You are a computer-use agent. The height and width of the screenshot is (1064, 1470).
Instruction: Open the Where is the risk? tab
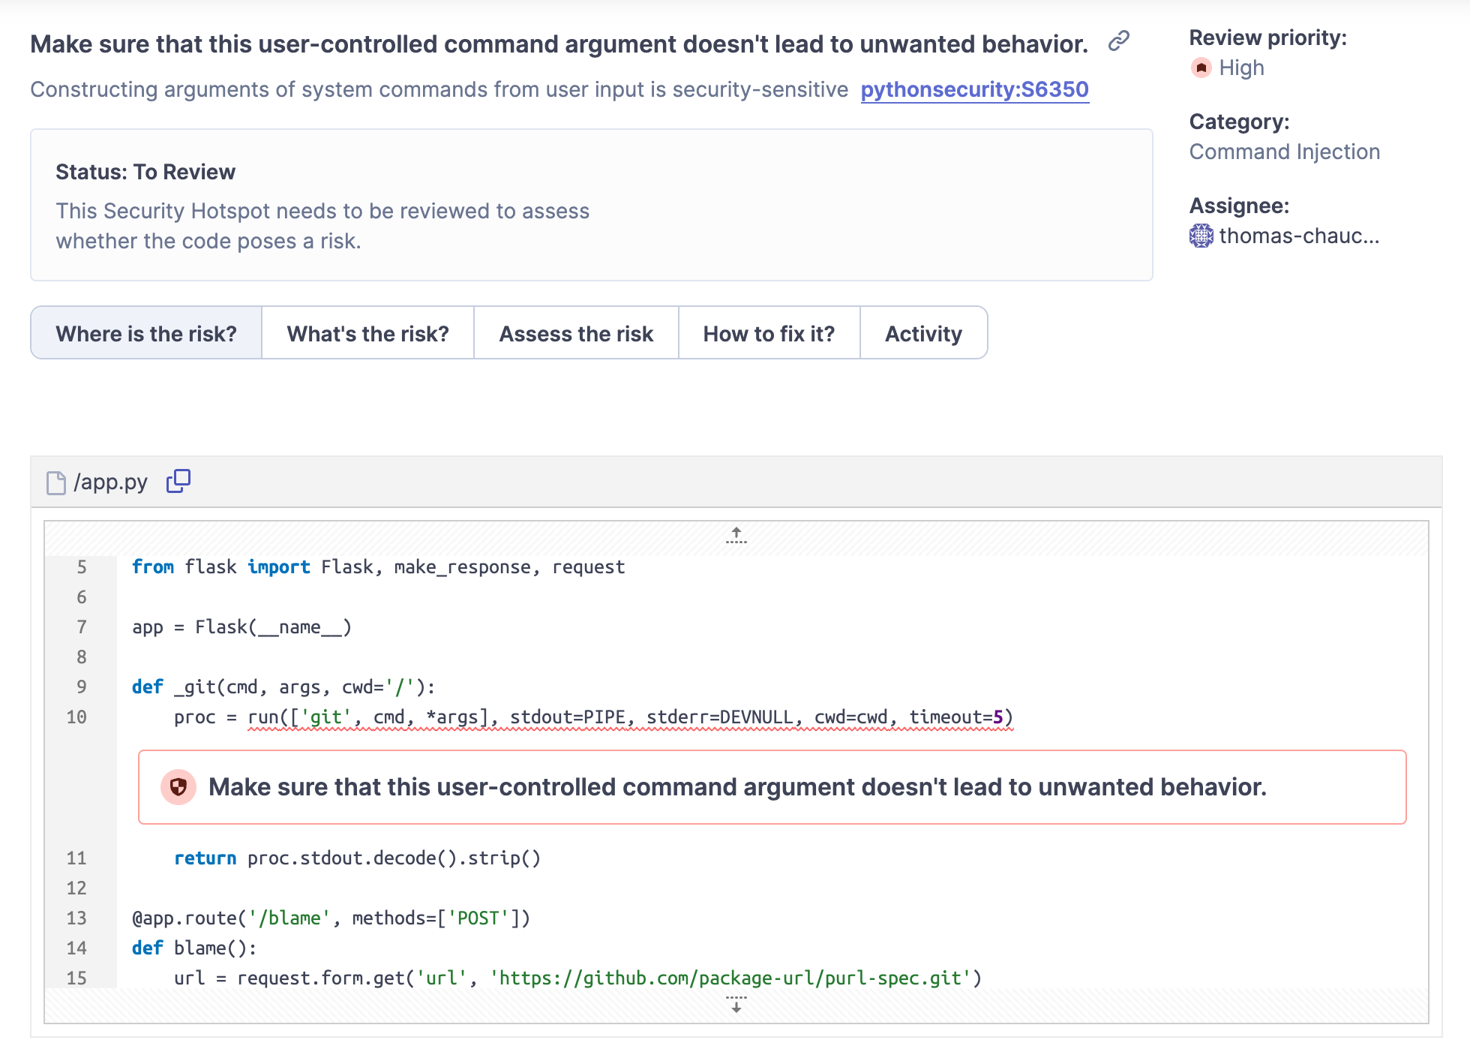(x=146, y=333)
